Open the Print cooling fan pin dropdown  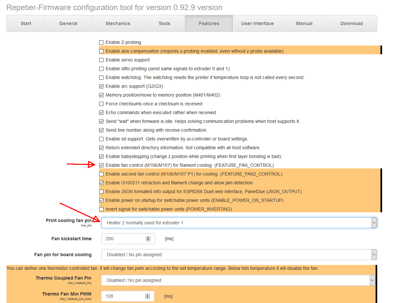tap(239, 223)
